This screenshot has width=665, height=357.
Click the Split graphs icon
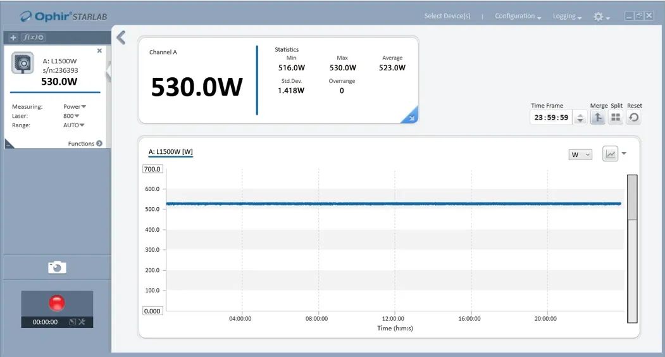click(616, 118)
